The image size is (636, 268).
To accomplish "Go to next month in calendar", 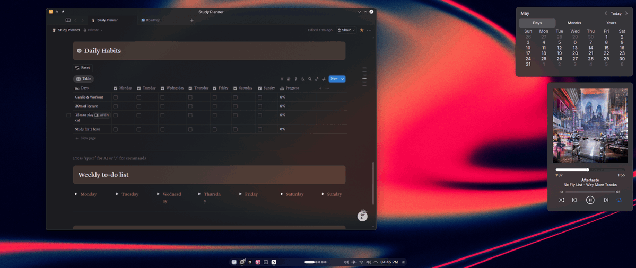I will tap(626, 13).
